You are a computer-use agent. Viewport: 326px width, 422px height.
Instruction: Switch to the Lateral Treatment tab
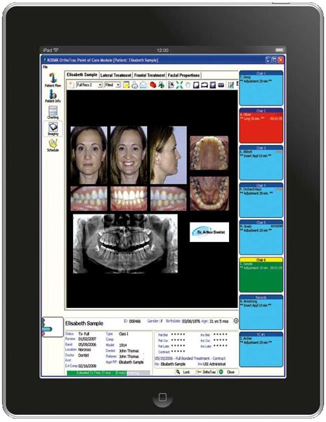[116, 75]
